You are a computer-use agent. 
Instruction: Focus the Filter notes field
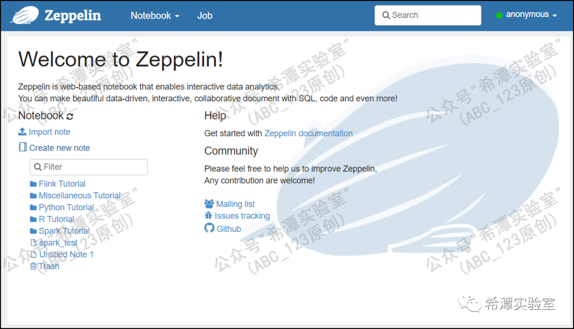pos(89,167)
